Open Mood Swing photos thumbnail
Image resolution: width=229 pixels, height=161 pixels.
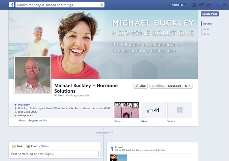[127, 110]
